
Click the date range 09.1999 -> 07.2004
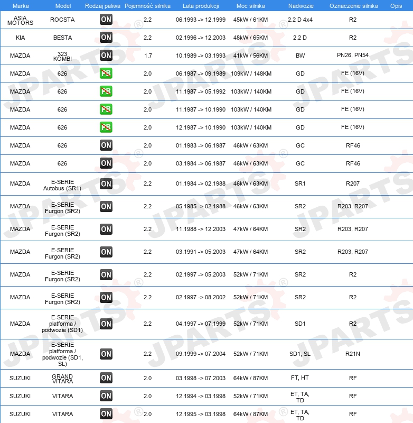[x=201, y=354]
